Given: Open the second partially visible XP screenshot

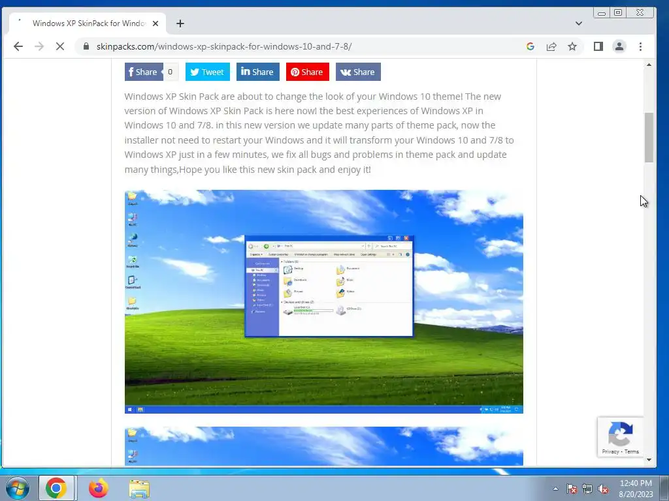Looking at the screenshot, I should (324, 446).
